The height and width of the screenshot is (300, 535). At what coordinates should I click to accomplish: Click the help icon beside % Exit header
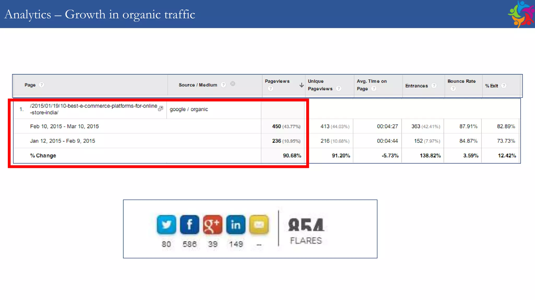click(x=504, y=85)
